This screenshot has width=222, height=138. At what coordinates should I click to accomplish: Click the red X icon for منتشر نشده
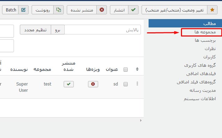[x=102, y=10]
